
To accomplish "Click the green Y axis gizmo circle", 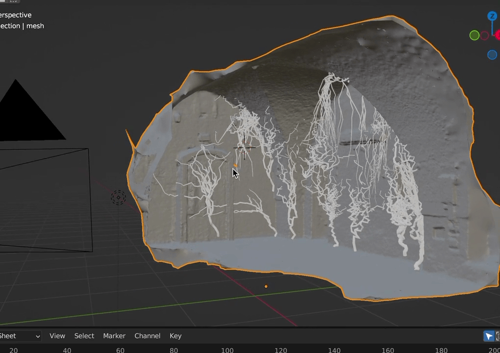I will coord(474,35).
